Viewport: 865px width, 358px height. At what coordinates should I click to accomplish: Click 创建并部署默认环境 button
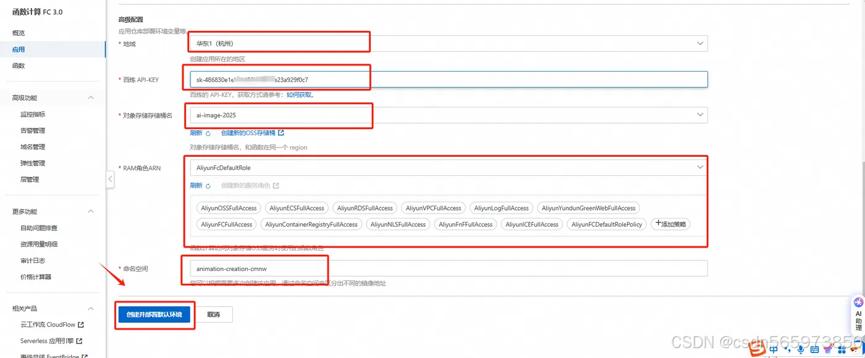(154, 314)
